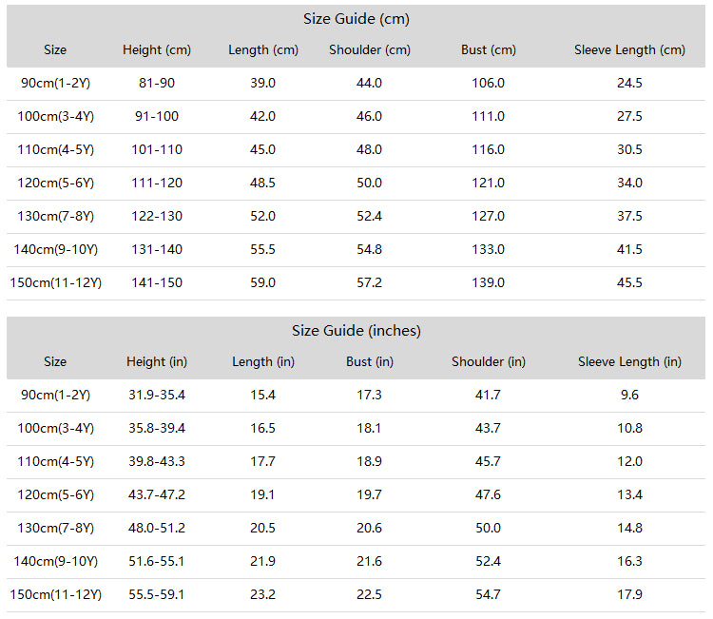Select the 139.0 bust value

coord(488,283)
